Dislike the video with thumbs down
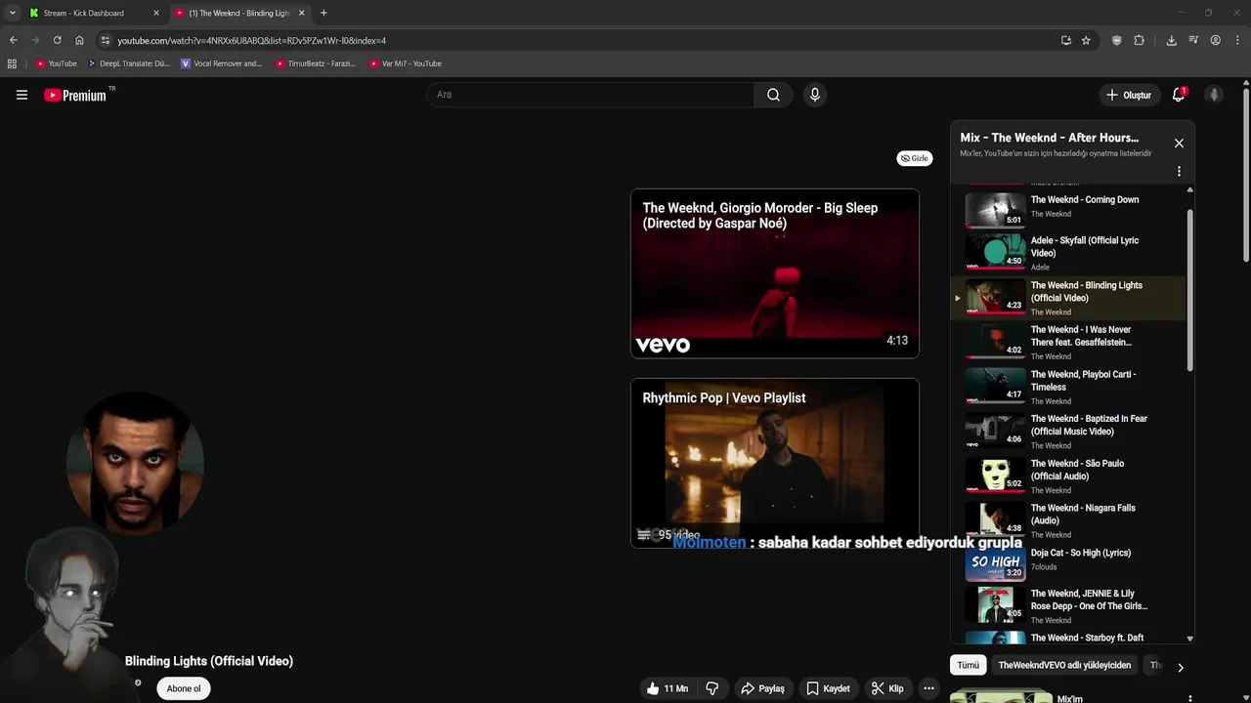Viewport: 1251px width, 703px height. click(x=712, y=688)
